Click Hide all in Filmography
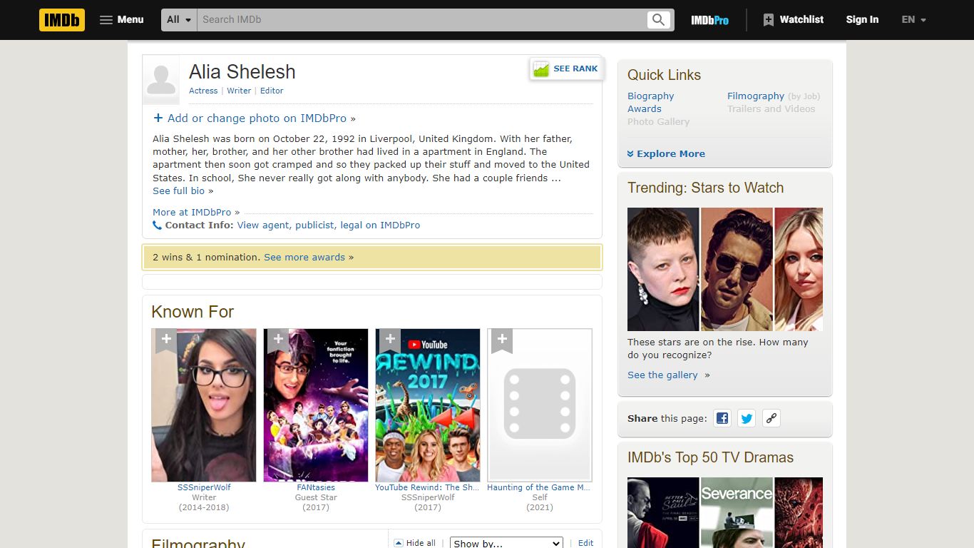 coord(415,543)
